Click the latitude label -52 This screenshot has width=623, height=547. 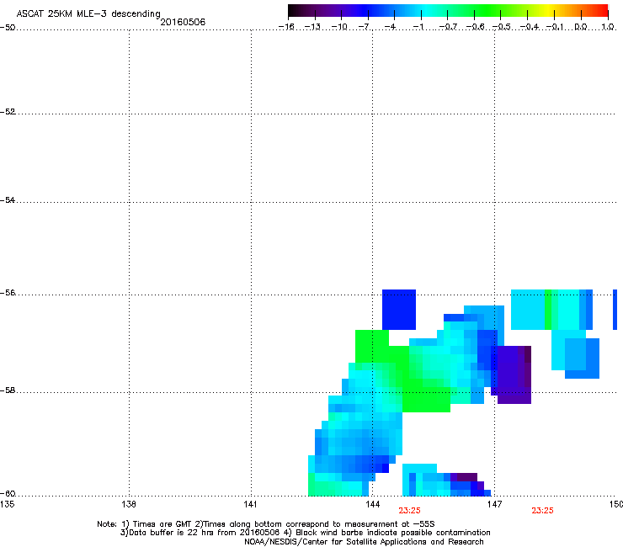point(8,112)
